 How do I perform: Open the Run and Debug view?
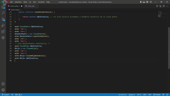tap(3, 25)
